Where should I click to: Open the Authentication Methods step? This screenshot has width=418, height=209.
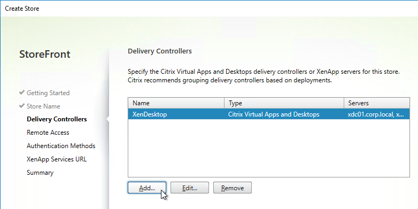(x=61, y=146)
